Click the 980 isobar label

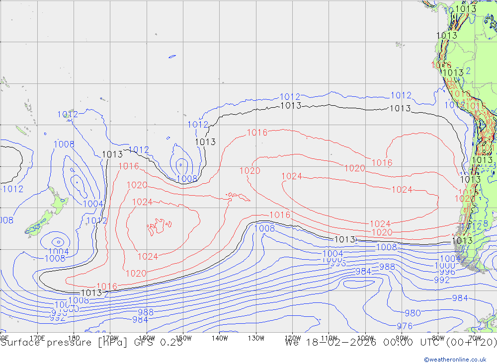coord(413,313)
